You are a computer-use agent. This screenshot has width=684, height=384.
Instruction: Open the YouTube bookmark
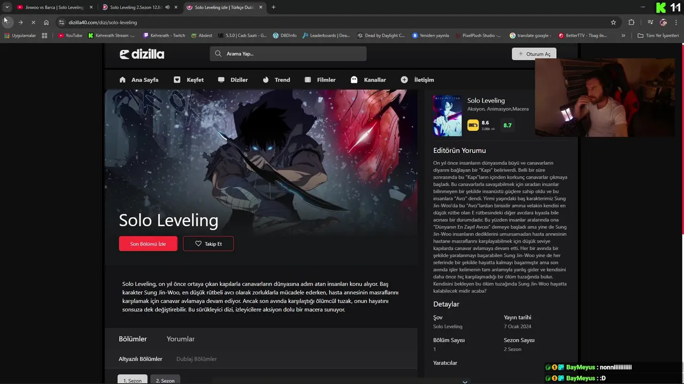(x=71, y=35)
